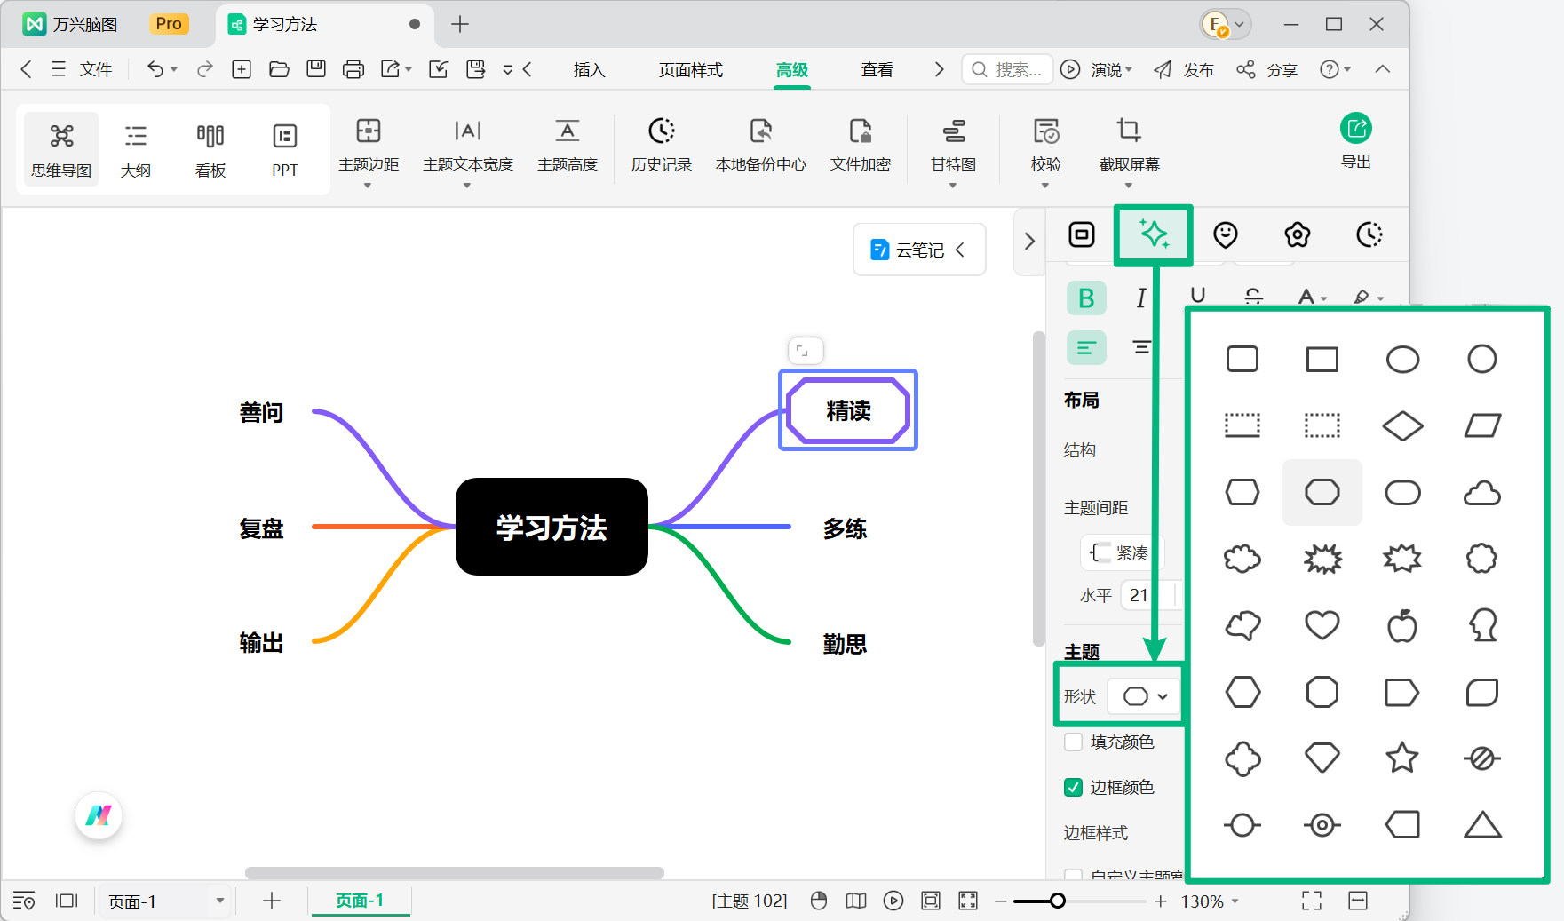
Task: Toggle fit-to-page fullscreen icon in status bar
Action: [x=1312, y=901]
